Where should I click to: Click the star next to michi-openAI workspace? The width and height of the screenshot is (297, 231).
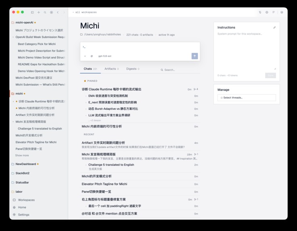click(35, 23)
